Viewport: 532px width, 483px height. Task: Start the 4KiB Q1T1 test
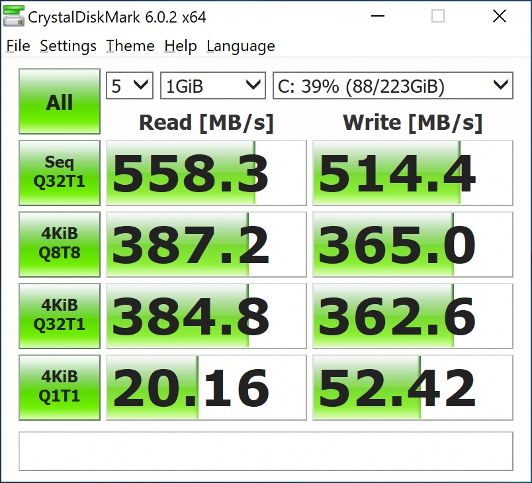click(x=60, y=388)
